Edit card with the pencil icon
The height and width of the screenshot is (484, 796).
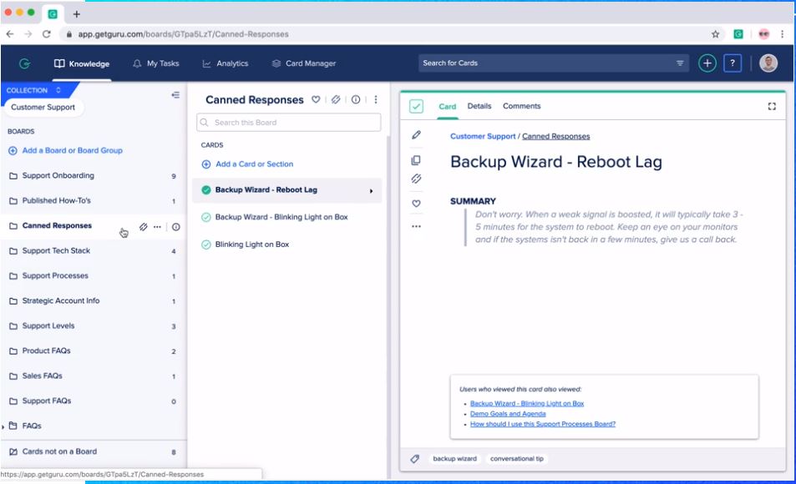click(416, 135)
